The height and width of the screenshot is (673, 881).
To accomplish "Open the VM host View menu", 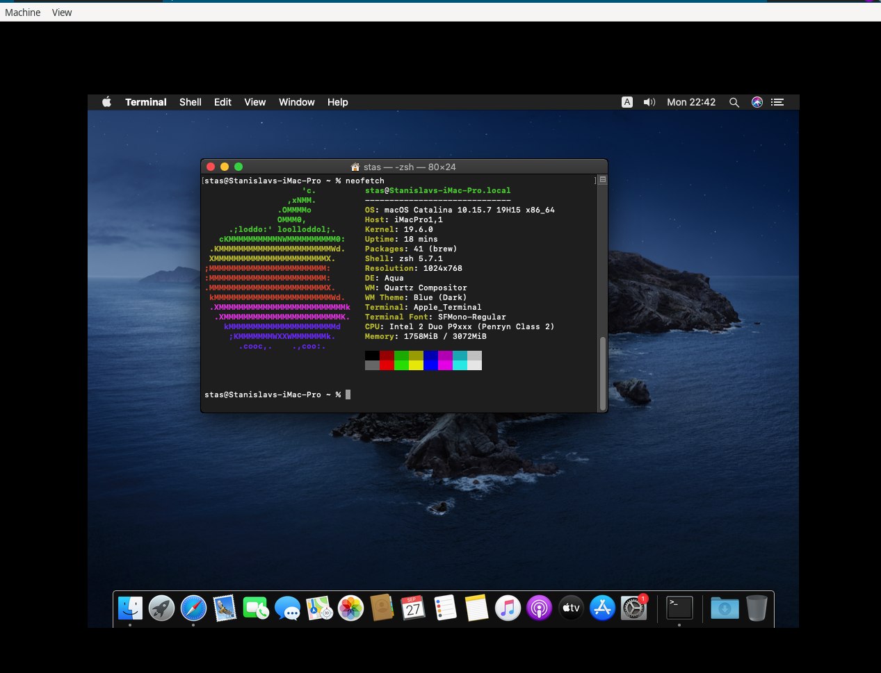I will tap(62, 13).
